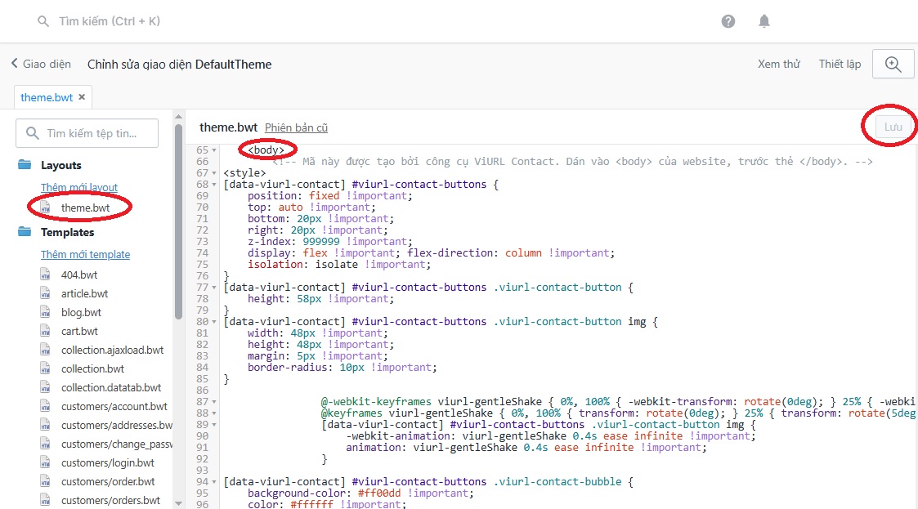Viewport: 918px width, 509px height.
Task: Click the Templates folder icon
Action: tap(25, 232)
